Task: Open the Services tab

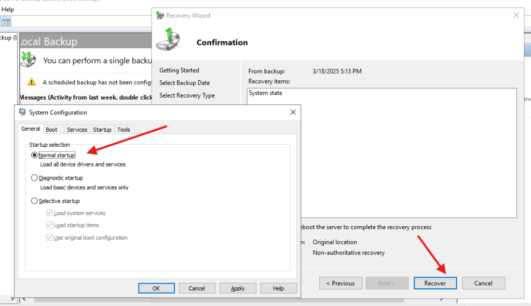Action: click(77, 130)
